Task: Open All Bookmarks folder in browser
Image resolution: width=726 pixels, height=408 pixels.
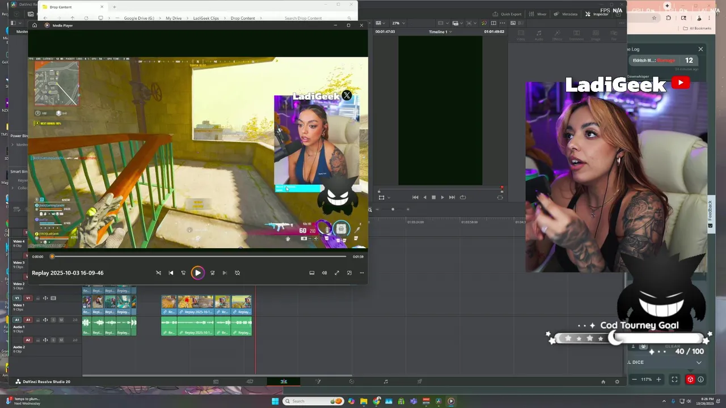Action: coord(697,28)
